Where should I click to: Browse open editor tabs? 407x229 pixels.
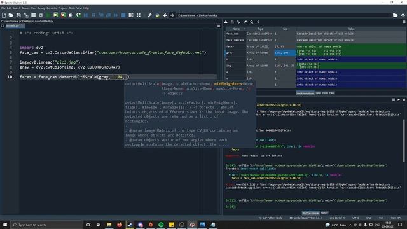[x=3, y=26]
